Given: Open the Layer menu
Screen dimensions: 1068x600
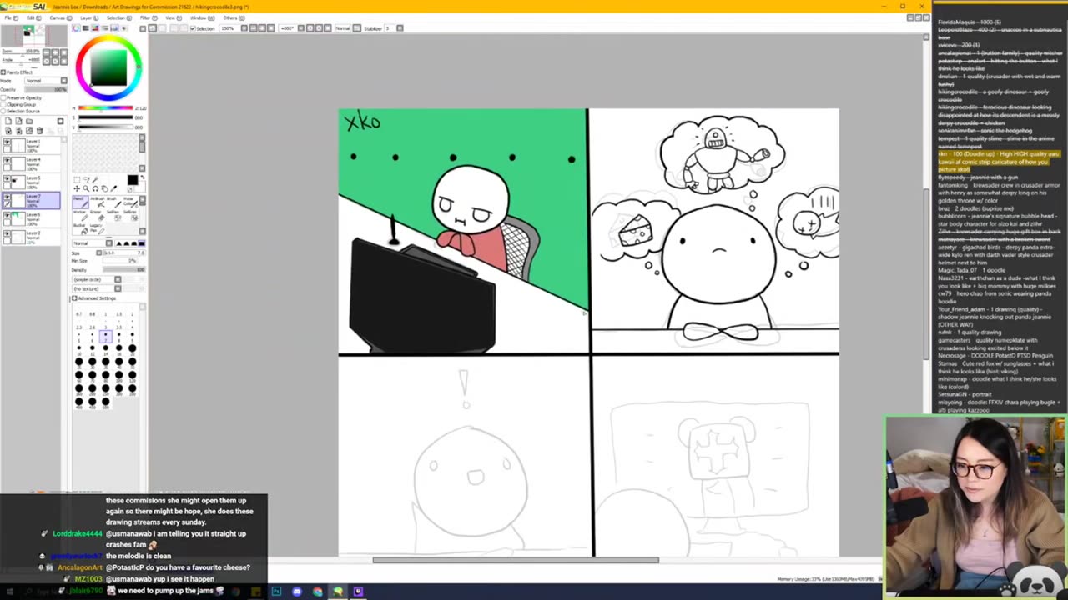Looking at the screenshot, I should 88,17.
